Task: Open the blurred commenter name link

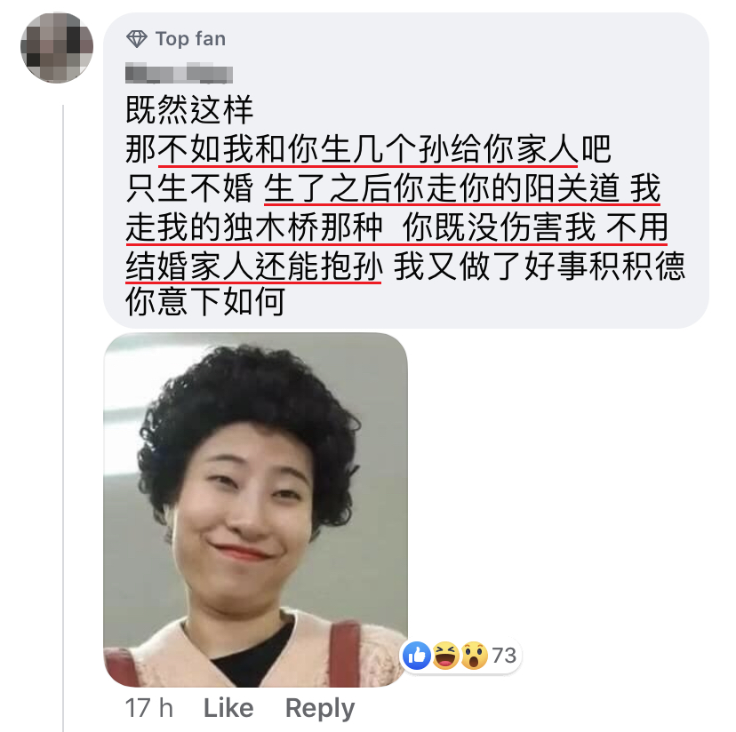Action: [179, 74]
